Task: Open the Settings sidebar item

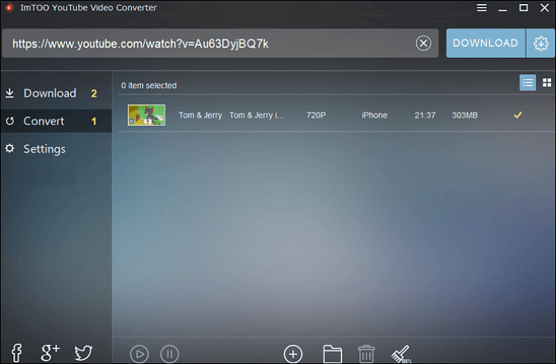Action: pyautogui.click(x=44, y=149)
